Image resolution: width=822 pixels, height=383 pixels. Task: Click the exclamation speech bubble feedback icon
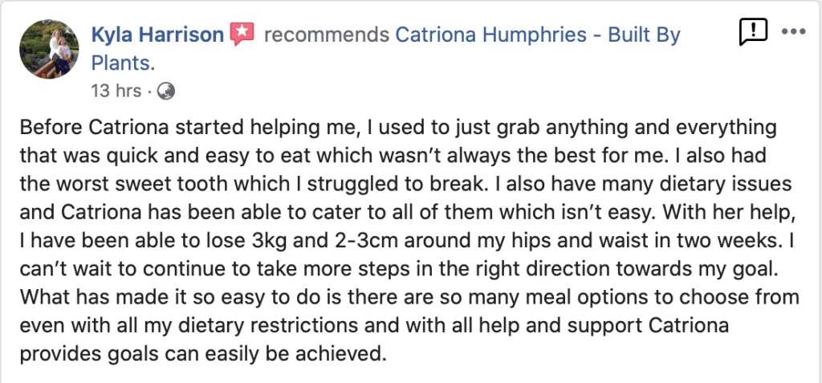pos(753,32)
